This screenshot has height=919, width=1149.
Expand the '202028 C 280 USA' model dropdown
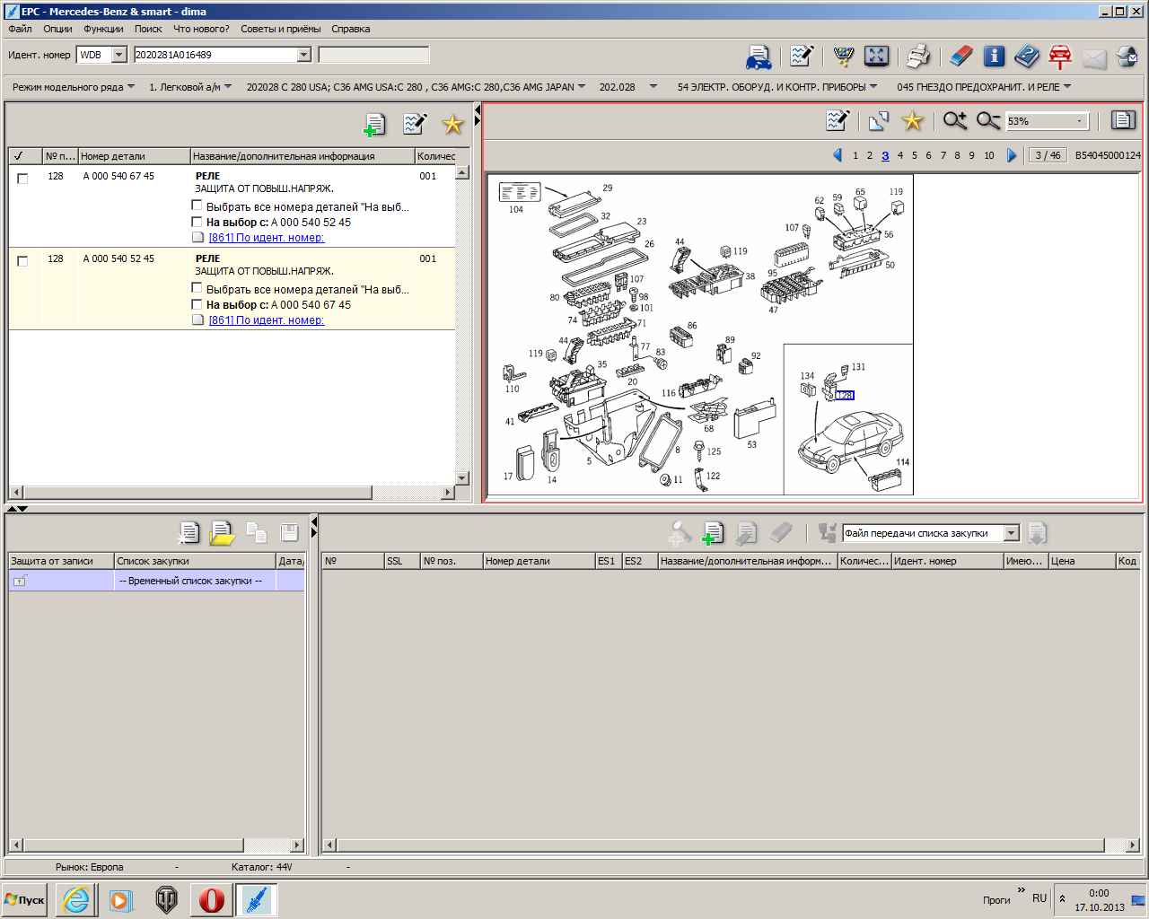[416, 87]
